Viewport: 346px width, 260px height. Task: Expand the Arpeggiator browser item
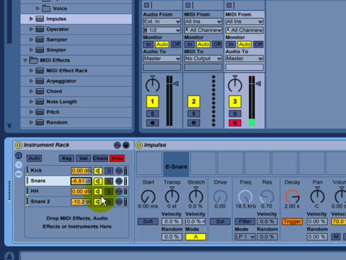click(31, 81)
